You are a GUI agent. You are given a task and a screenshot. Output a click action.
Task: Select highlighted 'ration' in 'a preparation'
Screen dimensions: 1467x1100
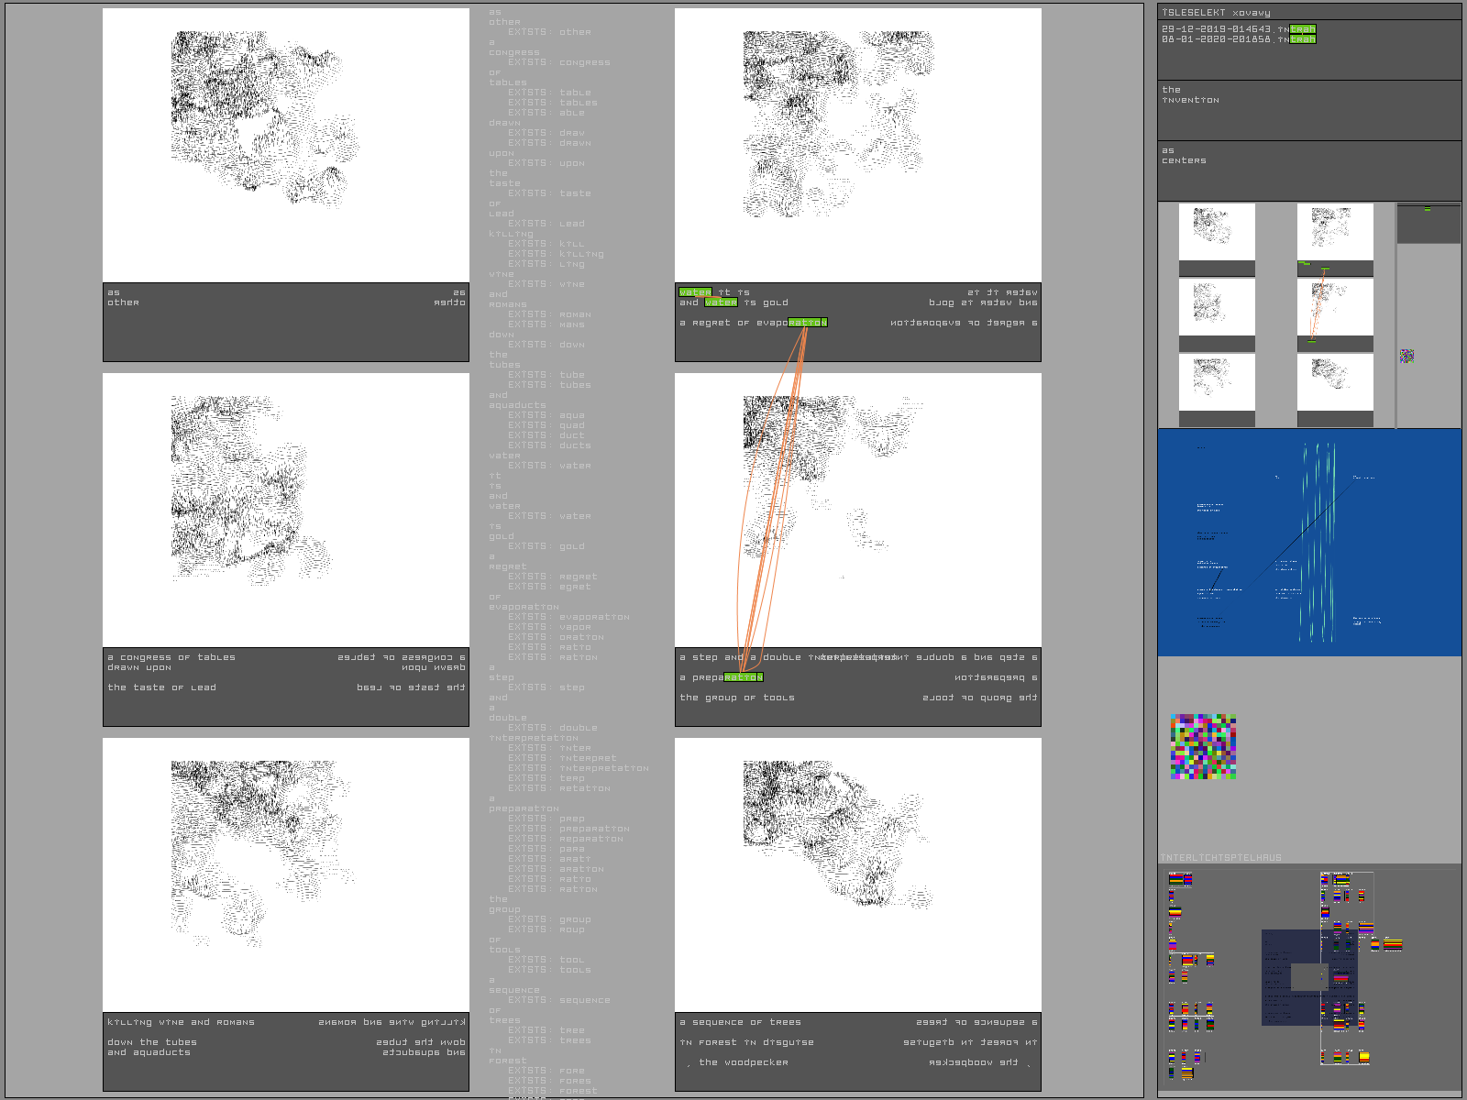744,677
